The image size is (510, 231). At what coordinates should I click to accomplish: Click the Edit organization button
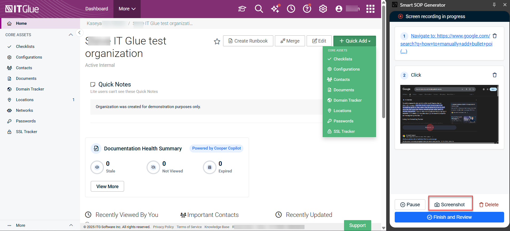point(319,41)
